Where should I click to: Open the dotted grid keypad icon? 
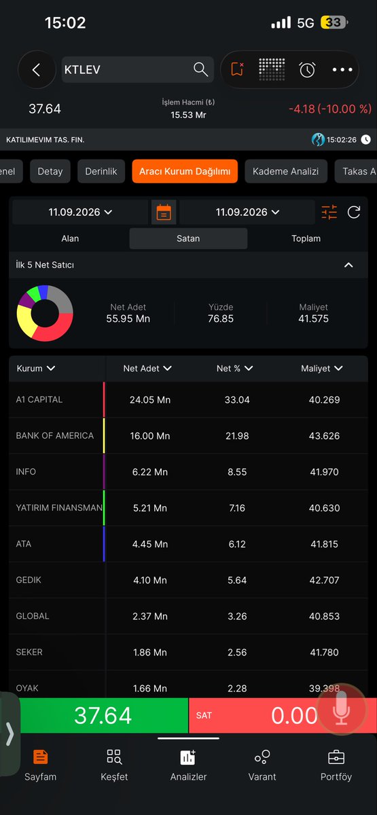tap(272, 69)
